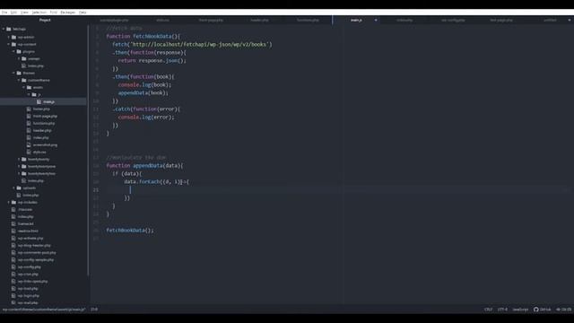Click the customtheme folder icon
This screenshot has width=574, height=323.
24,80
